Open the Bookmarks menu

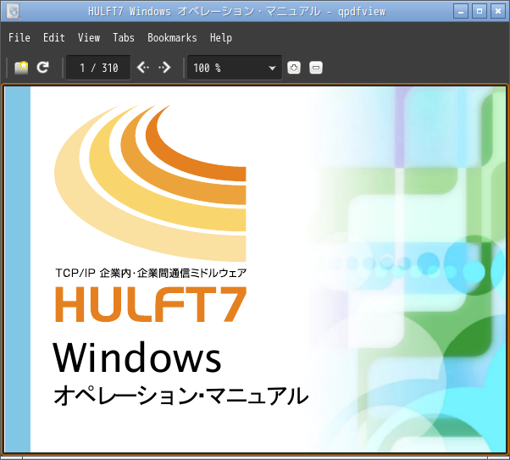172,38
